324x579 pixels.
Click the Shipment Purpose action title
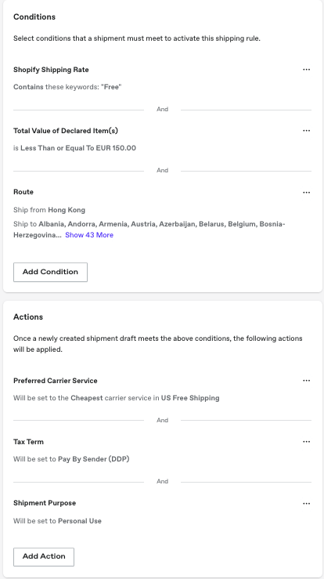coord(45,503)
